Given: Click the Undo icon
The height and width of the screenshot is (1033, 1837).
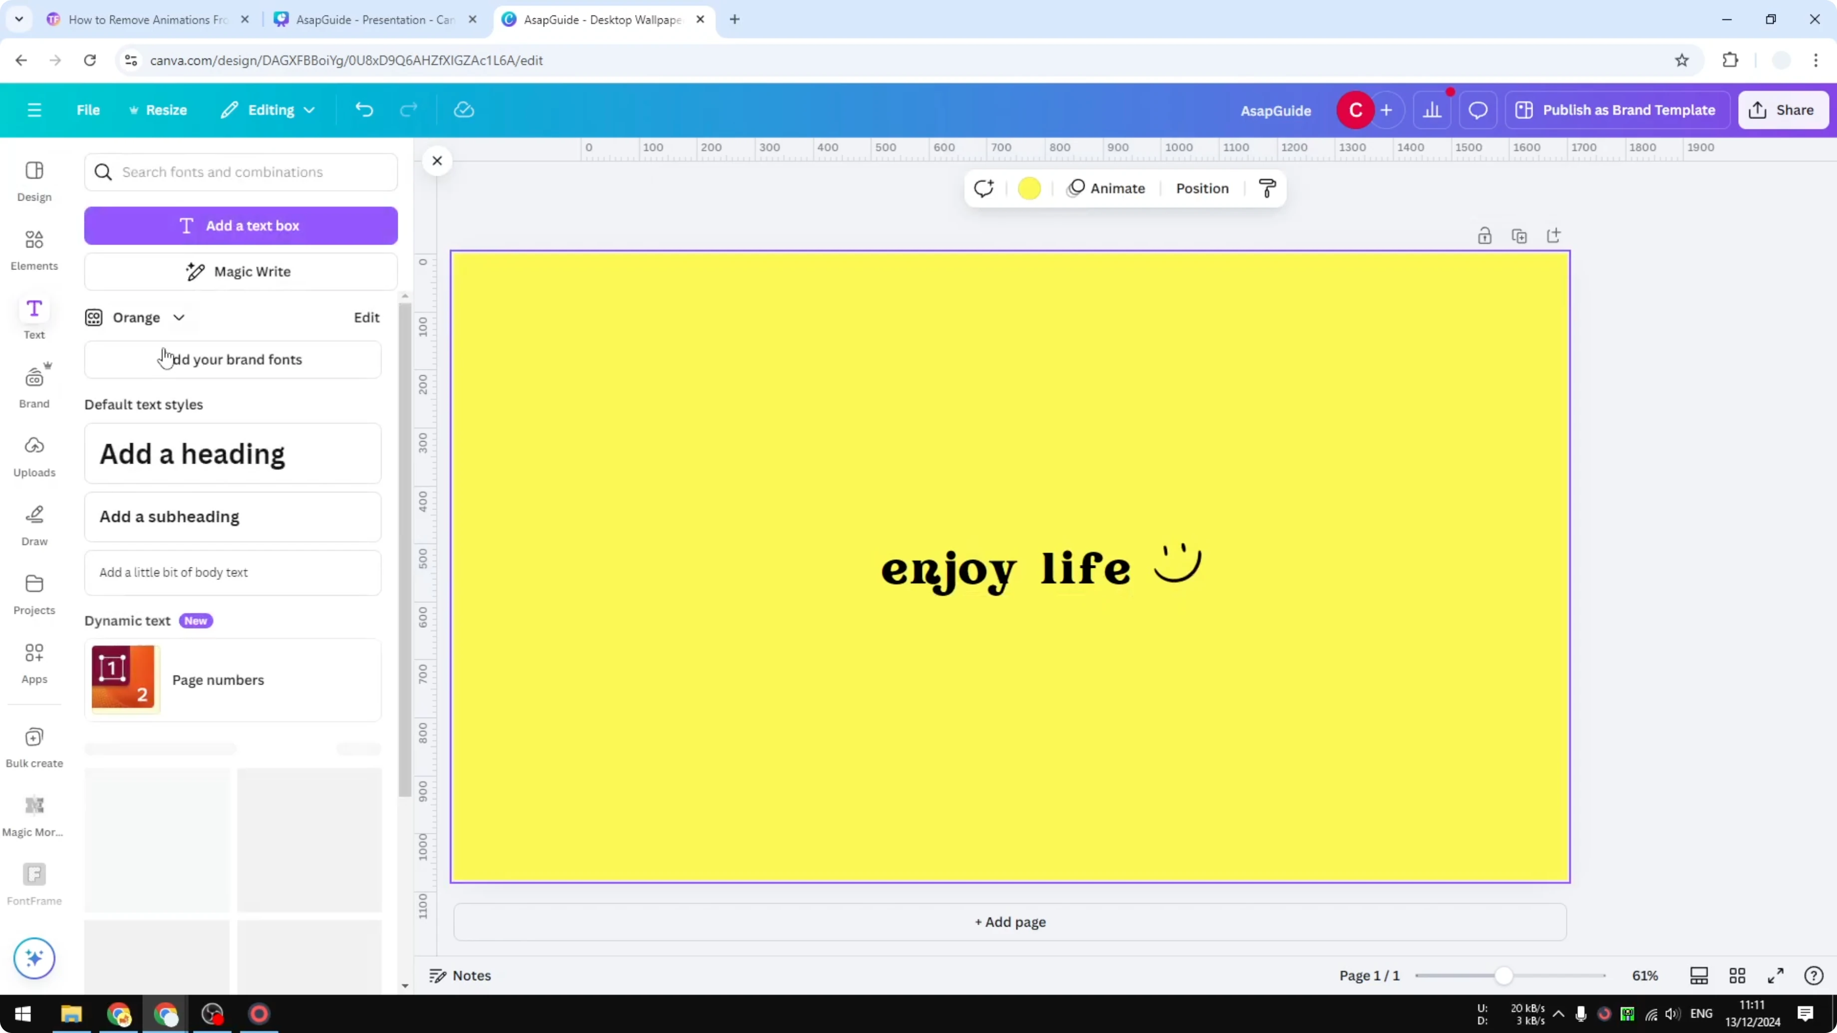Looking at the screenshot, I should pos(364,110).
